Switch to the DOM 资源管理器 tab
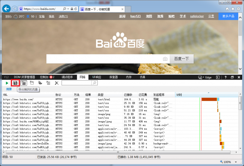This screenshot has width=244, height=166. 24,77
